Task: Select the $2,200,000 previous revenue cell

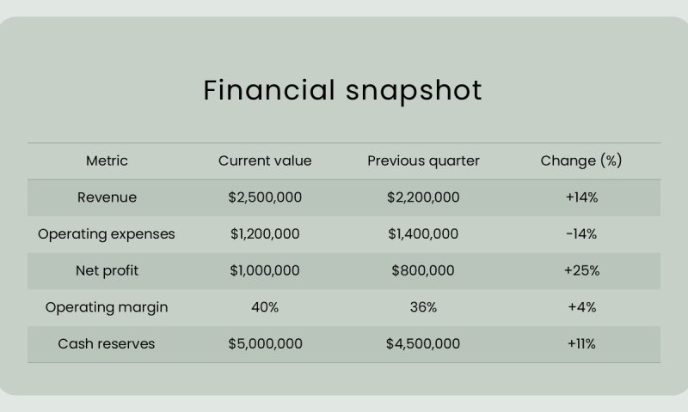Action: click(423, 197)
